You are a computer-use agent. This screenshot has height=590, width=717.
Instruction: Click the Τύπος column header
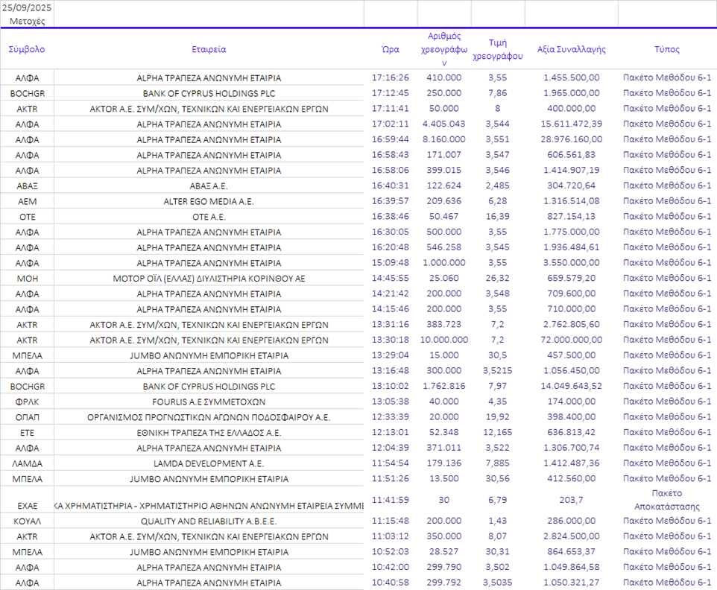point(667,49)
